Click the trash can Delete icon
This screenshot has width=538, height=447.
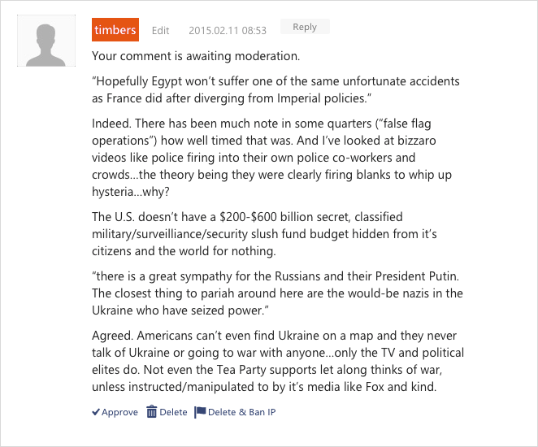[151, 412]
